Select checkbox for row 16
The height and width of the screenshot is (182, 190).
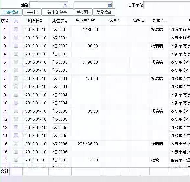pyautogui.click(x=16, y=152)
